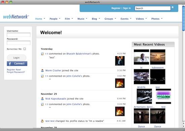Open the fire photo thumbnail at 3:02 PM

coord(120,83)
